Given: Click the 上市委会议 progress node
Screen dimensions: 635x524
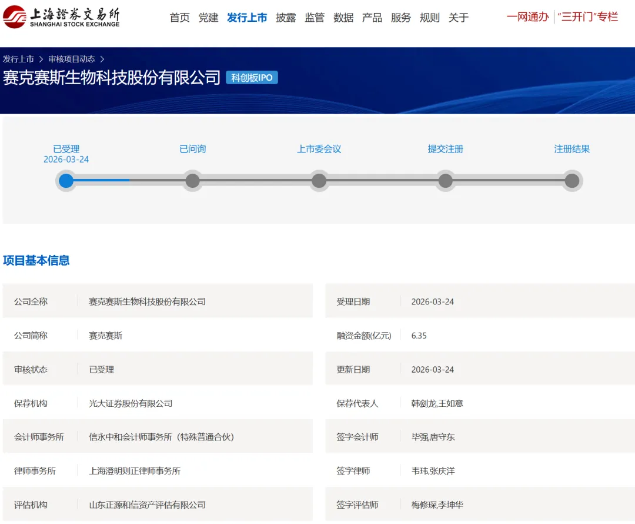Looking at the screenshot, I should pos(319,181).
